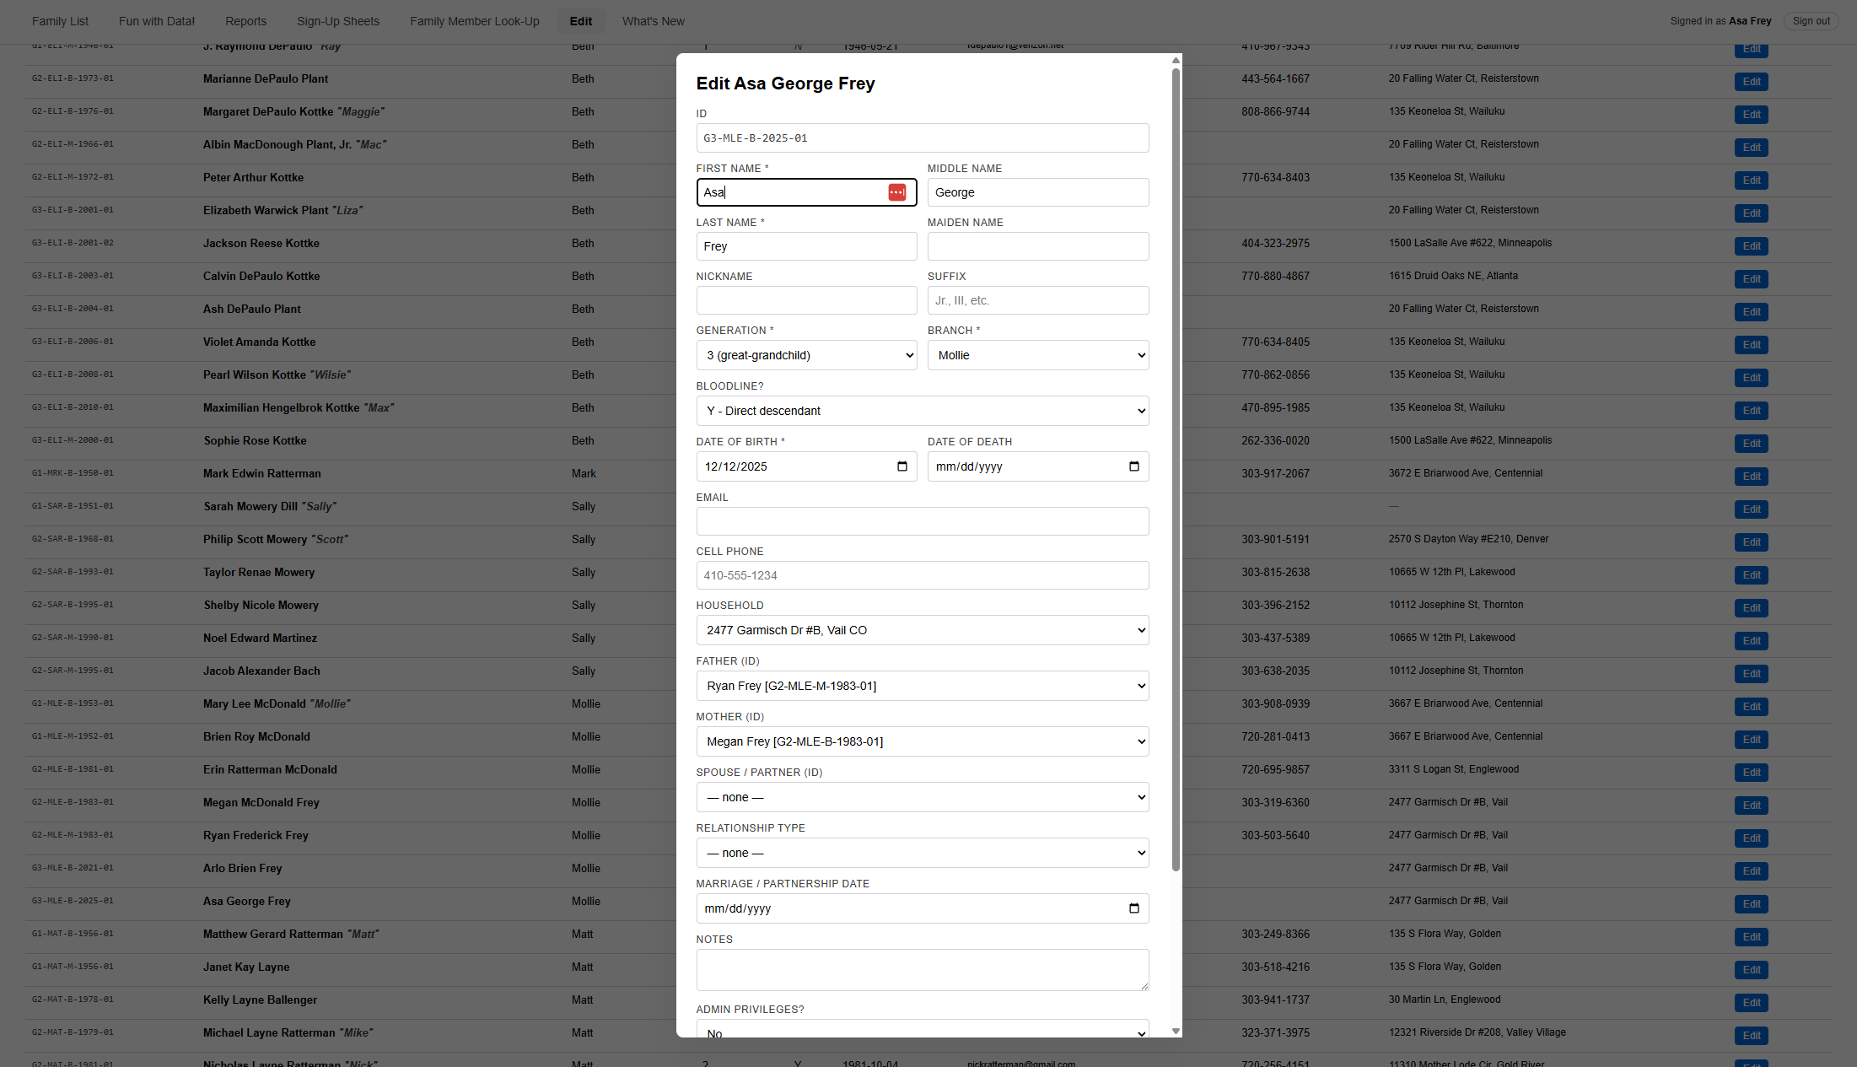Open the Sign-Up Sheets tab

pos(338,21)
